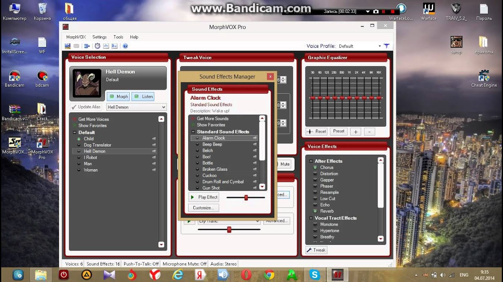The width and height of the screenshot is (503, 282).
Task: Open the Voice Profile dropdown
Action: point(380,46)
